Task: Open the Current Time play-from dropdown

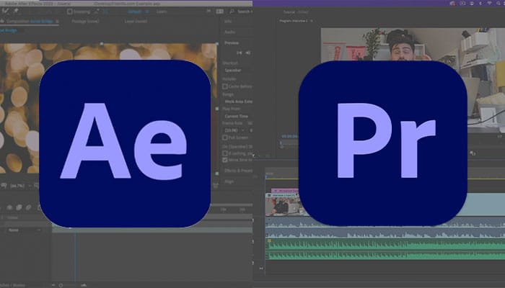Action: click(237, 116)
